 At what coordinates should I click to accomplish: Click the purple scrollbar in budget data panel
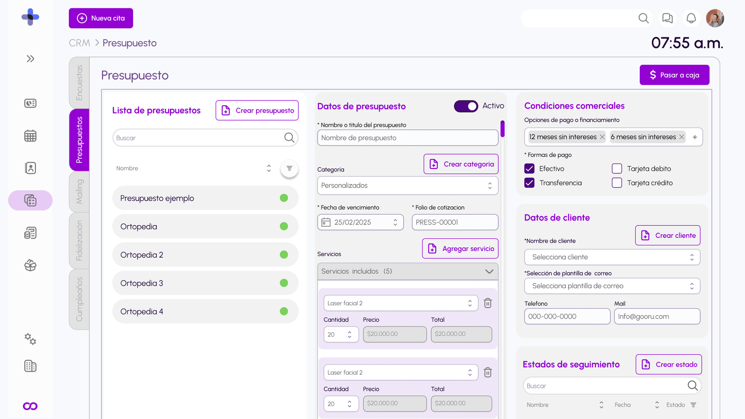(x=502, y=128)
